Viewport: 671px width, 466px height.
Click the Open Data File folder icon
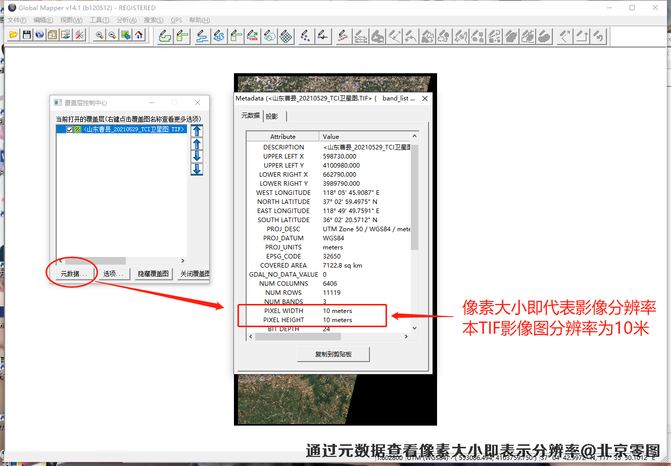[14, 35]
